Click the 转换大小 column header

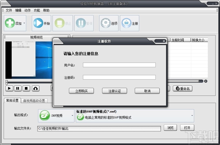coord(199,40)
